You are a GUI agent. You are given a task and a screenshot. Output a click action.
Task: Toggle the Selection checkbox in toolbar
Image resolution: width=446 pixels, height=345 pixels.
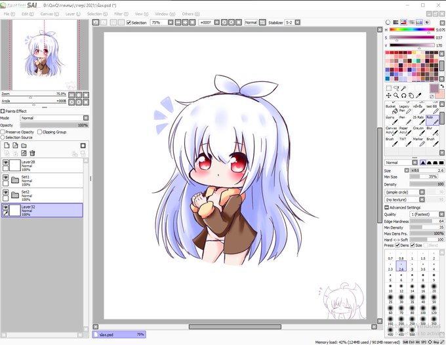[x=129, y=22]
